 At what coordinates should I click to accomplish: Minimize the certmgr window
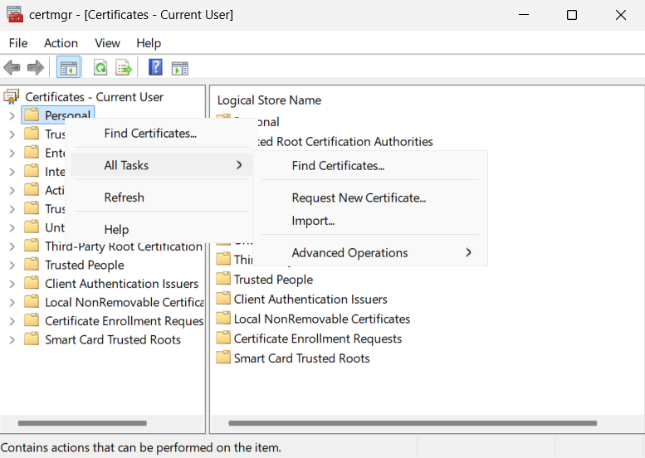pos(524,15)
